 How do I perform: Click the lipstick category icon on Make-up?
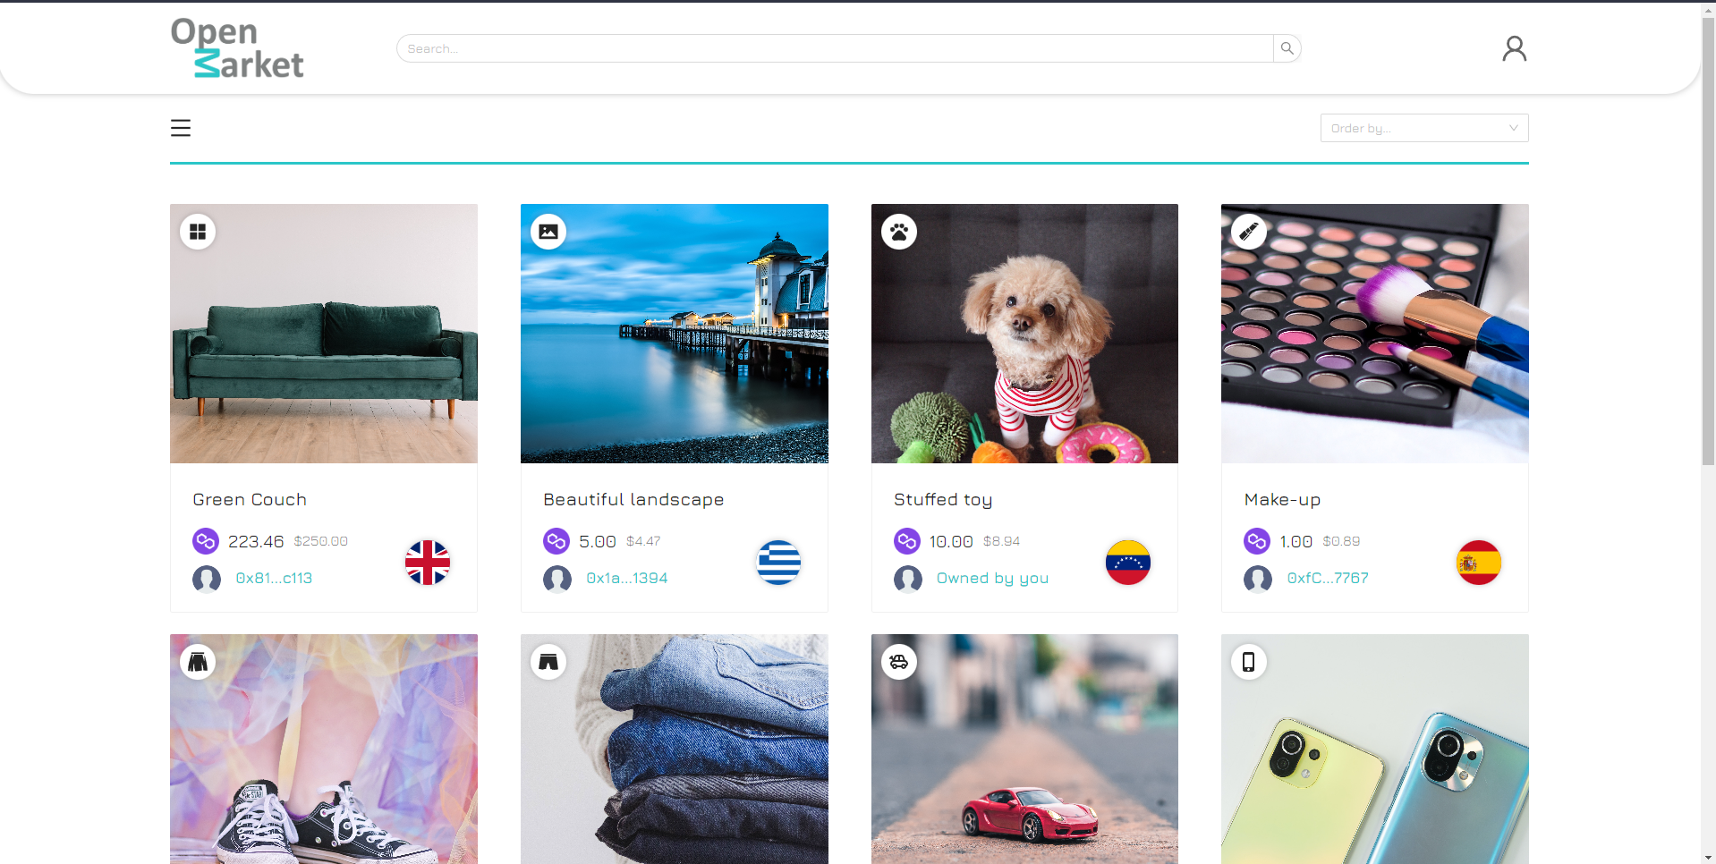(x=1249, y=232)
